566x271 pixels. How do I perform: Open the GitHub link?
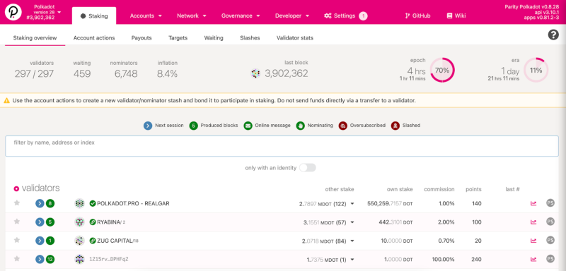pos(417,16)
